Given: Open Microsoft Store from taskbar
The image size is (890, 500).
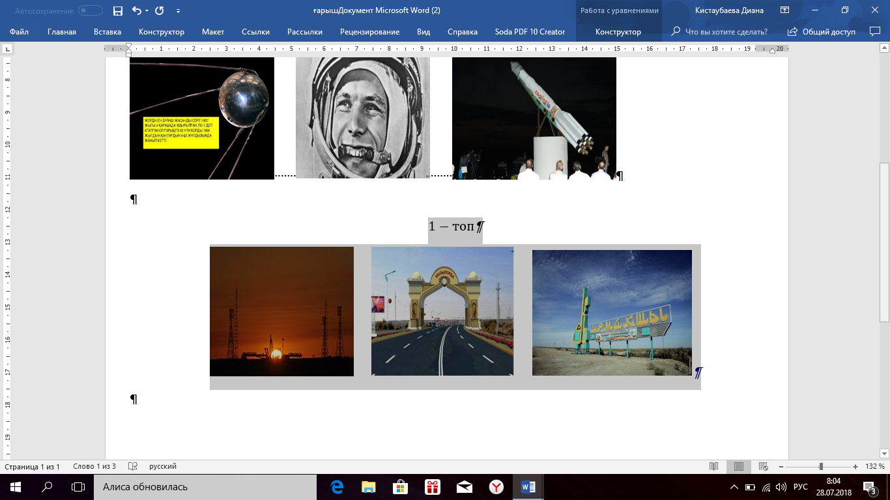Looking at the screenshot, I should tap(400, 487).
